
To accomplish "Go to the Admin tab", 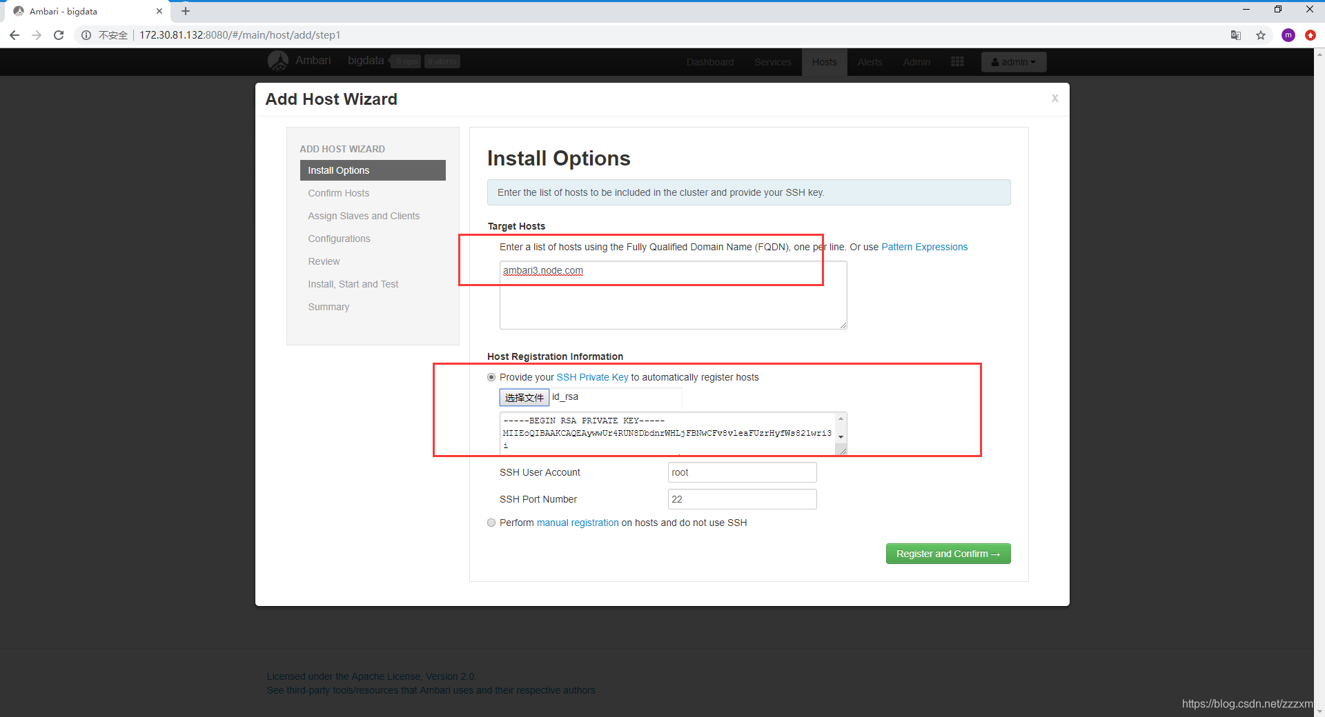I will click(x=916, y=62).
